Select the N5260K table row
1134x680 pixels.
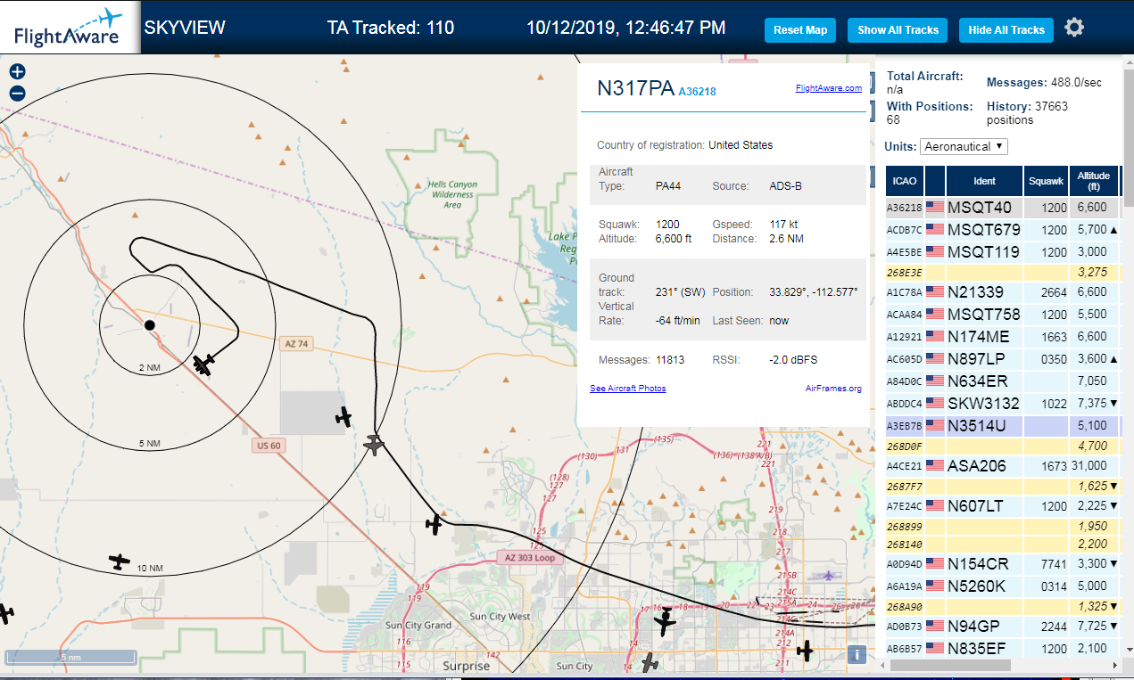pos(1003,586)
